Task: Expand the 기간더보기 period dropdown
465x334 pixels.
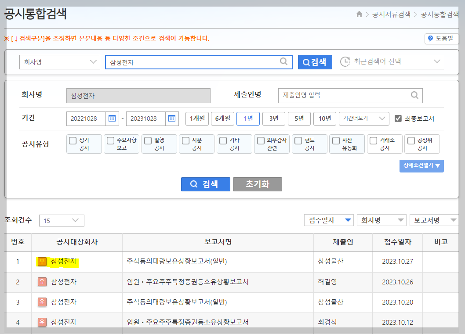Action: tap(364, 119)
